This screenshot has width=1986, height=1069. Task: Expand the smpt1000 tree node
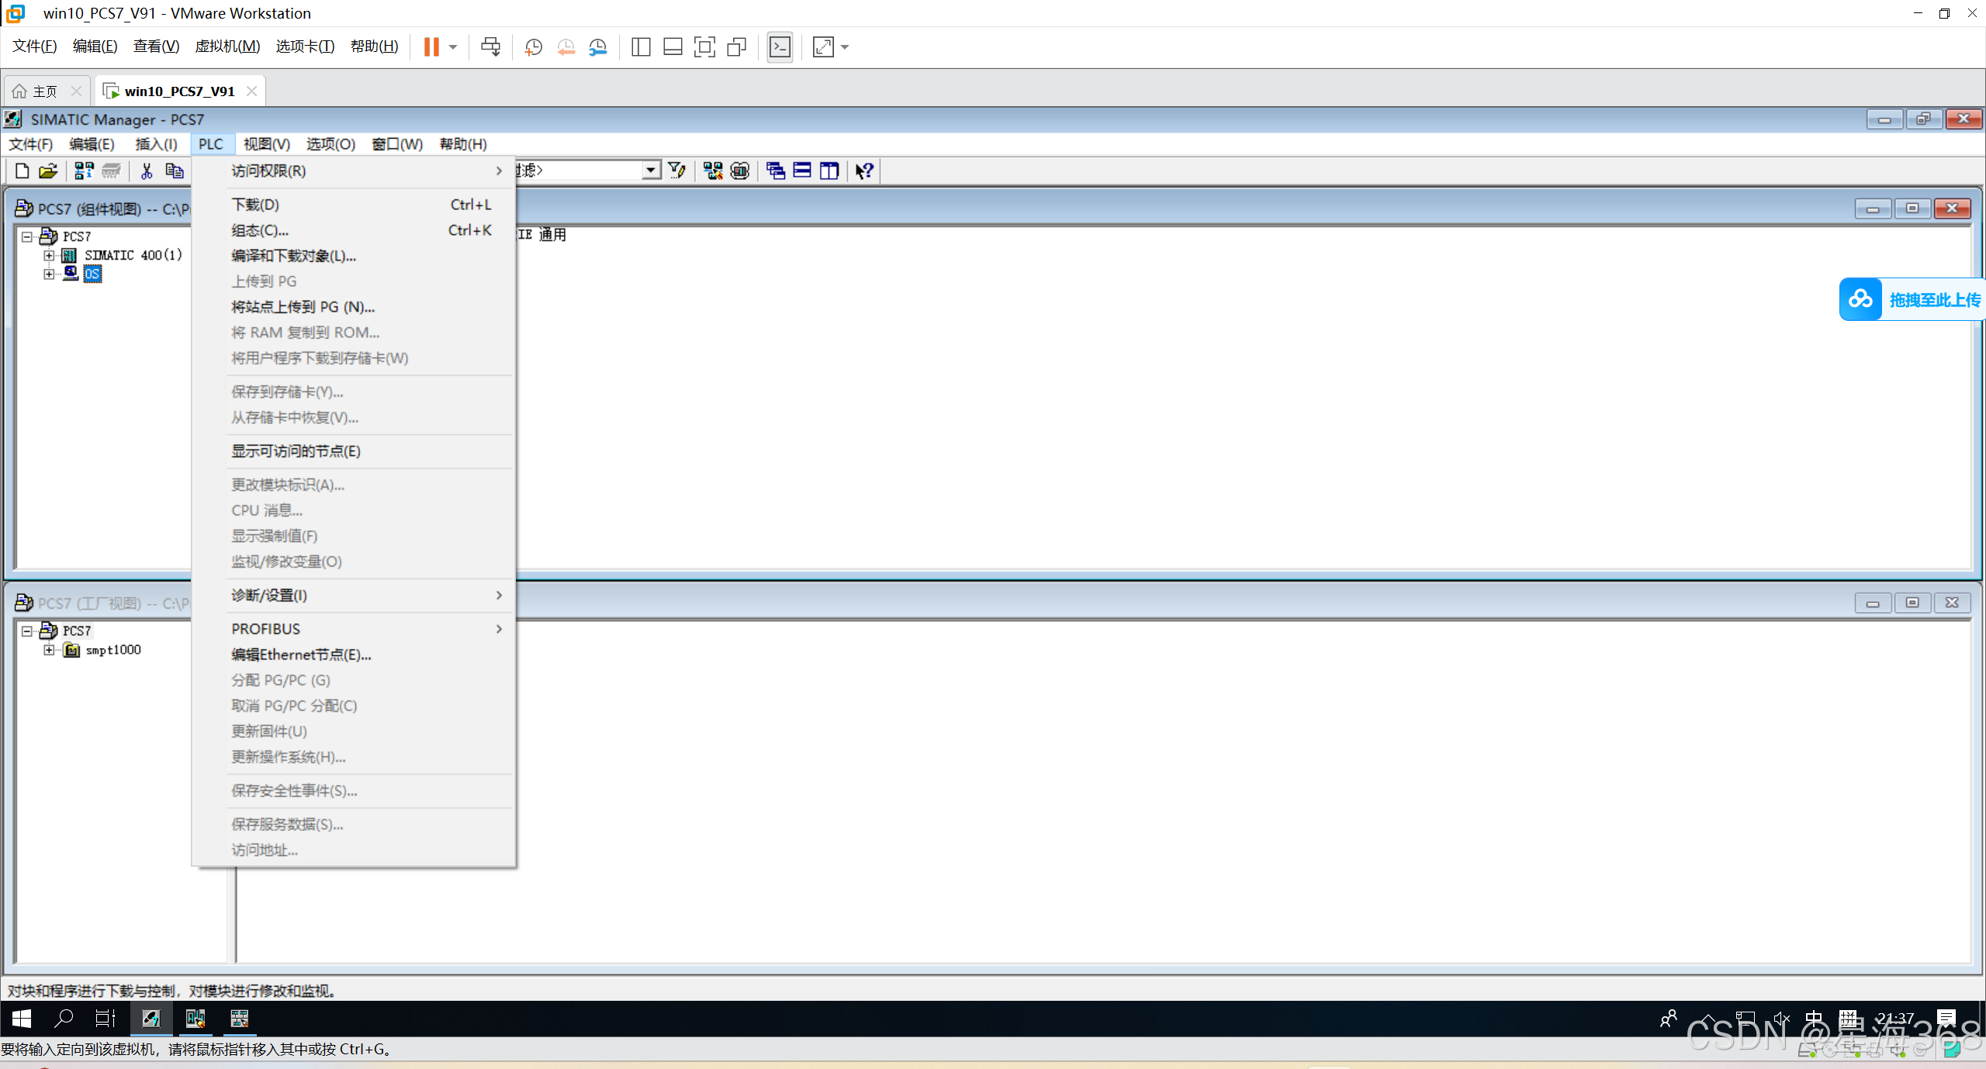(x=49, y=650)
